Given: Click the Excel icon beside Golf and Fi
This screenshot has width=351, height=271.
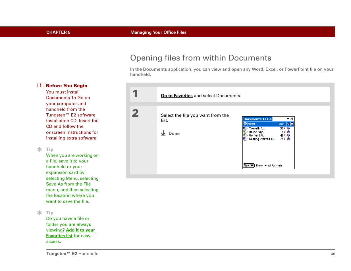Looking at the screenshot, I should 245,135.
